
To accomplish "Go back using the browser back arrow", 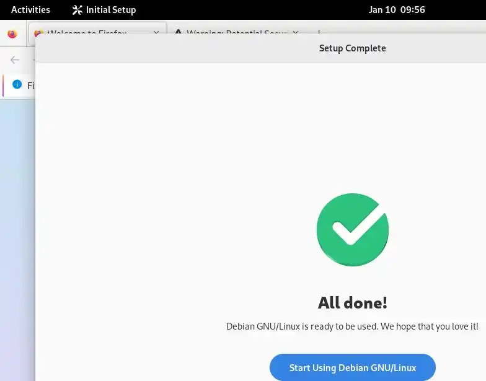I will pos(15,59).
